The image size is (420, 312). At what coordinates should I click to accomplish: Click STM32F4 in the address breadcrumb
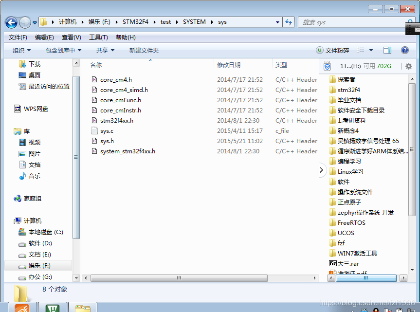135,22
